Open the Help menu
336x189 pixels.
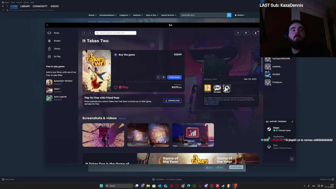tap(32, 2)
